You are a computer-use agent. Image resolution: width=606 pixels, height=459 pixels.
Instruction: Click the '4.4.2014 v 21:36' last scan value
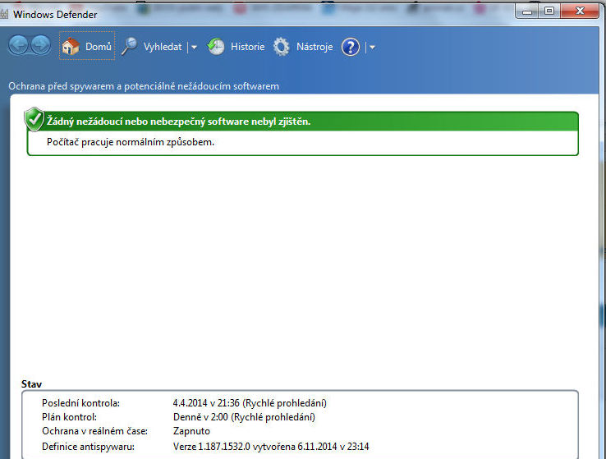[x=250, y=403]
